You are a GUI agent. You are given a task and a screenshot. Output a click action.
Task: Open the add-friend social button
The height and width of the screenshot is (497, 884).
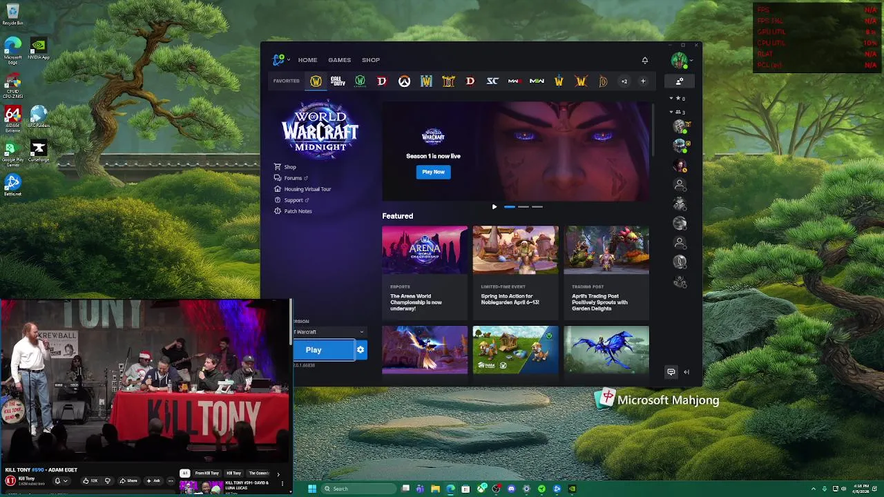(x=680, y=81)
